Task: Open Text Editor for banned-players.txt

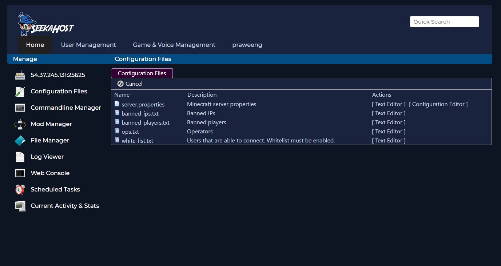Action: (389, 122)
